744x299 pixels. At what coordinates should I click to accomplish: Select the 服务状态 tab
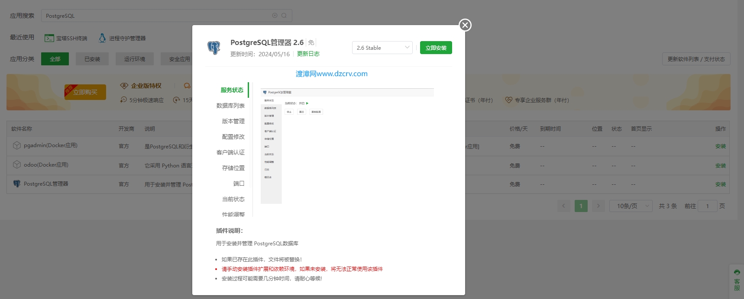(232, 90)
